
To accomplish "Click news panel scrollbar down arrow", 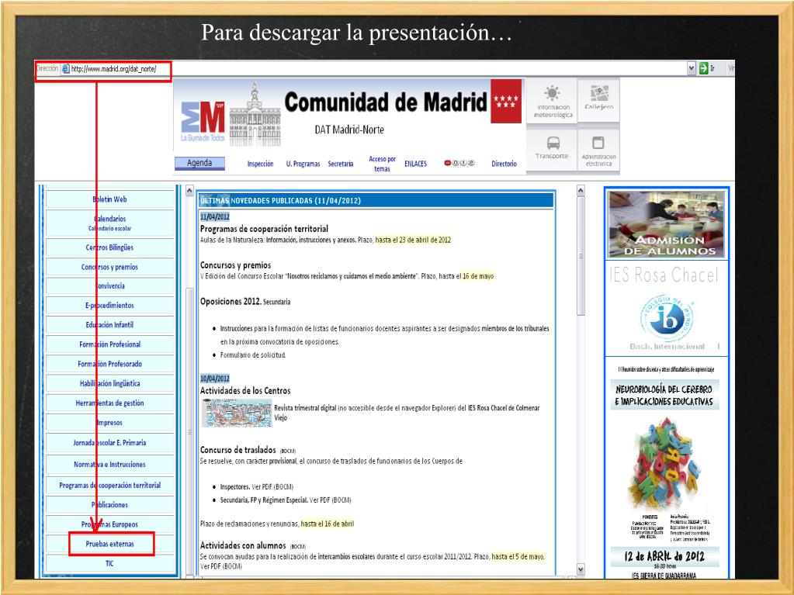I will pyautogui.click(x=581, y=569).
